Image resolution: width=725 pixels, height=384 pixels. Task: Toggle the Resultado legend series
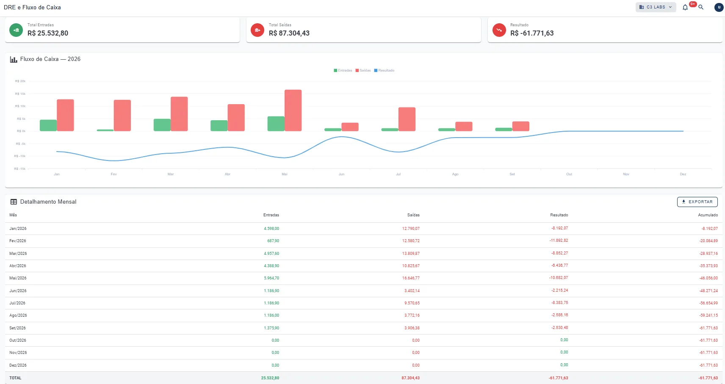tap(384, 71)
